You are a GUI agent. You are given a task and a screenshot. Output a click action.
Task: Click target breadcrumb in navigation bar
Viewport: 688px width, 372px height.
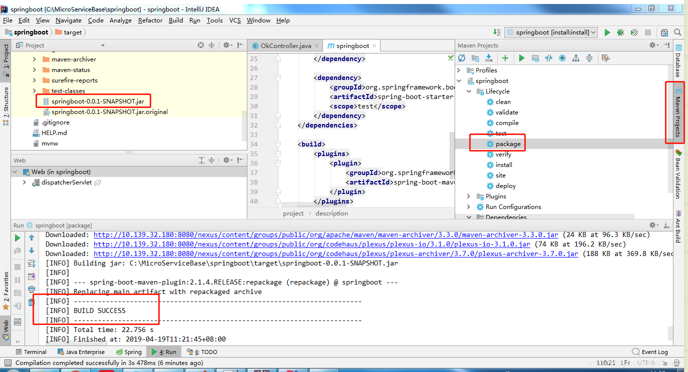[69, 32]
